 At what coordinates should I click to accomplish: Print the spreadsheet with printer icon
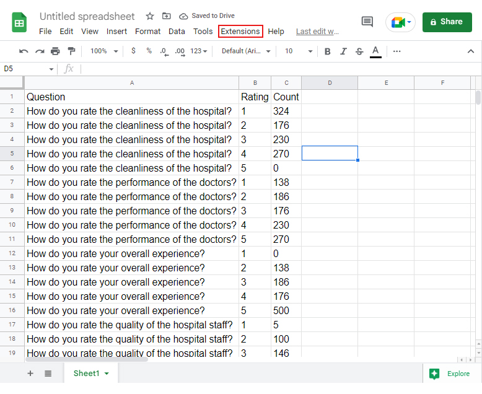[55, 51]
